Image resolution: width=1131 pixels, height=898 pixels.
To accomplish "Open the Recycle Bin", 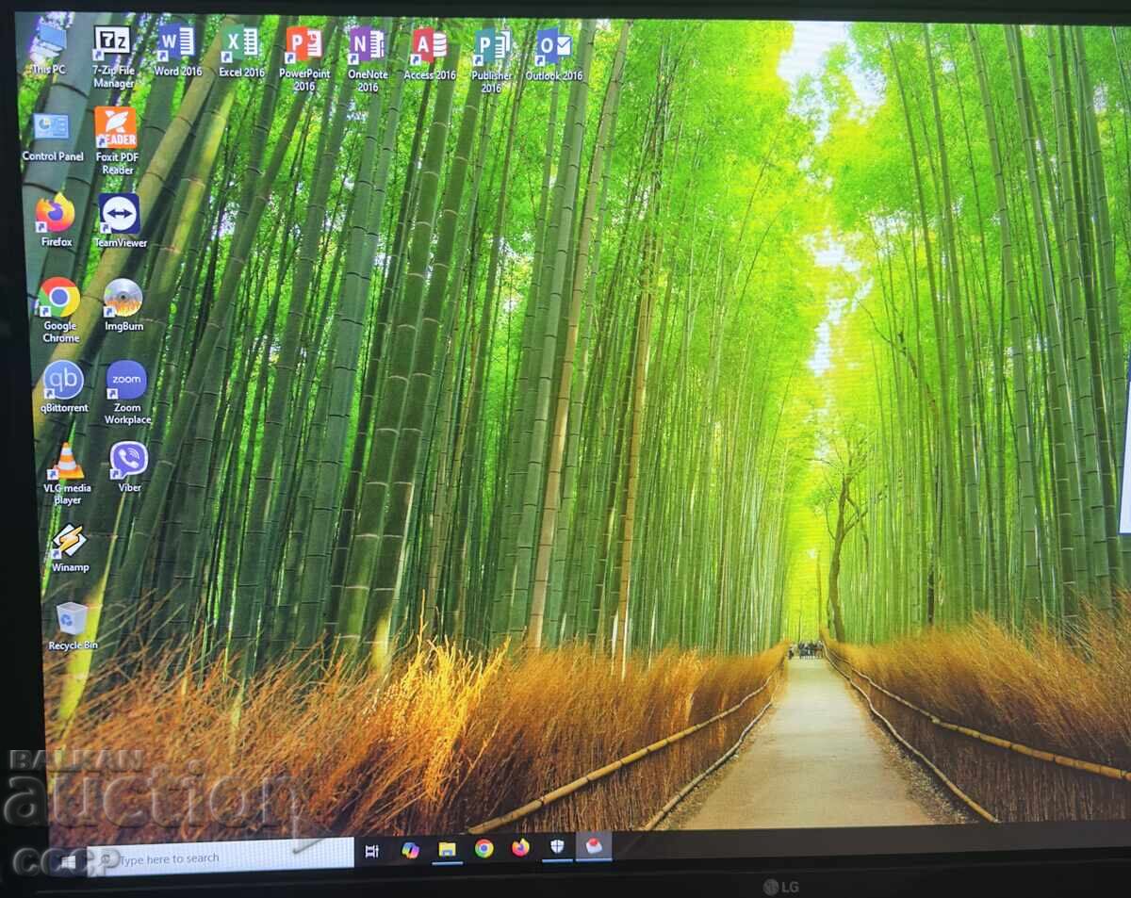I will [x=73, y=627].
